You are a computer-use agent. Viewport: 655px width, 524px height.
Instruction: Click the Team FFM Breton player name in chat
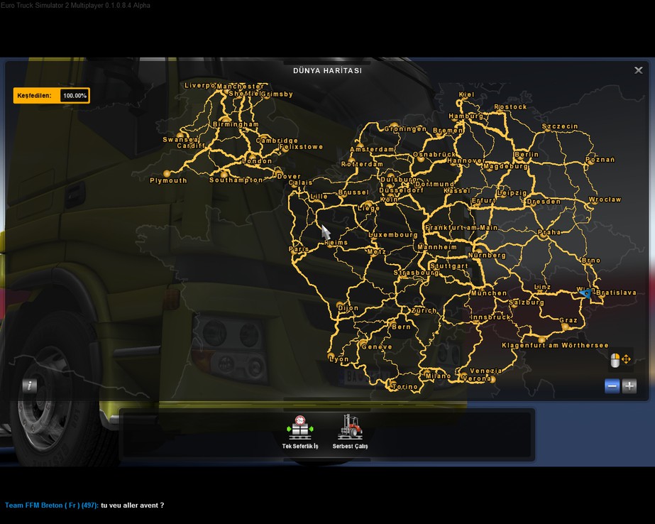[51, 506]
